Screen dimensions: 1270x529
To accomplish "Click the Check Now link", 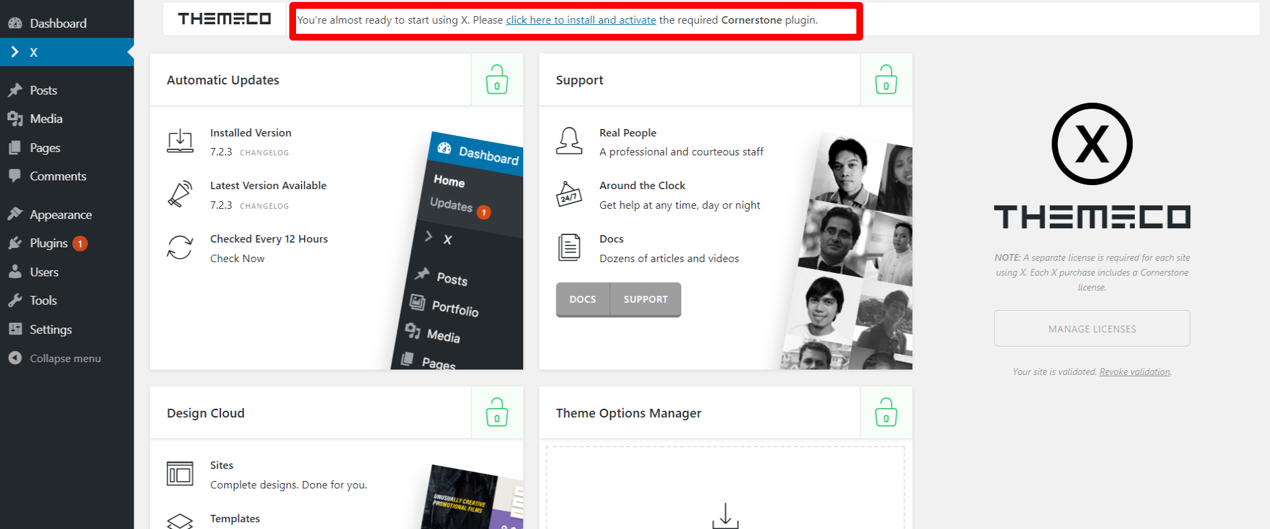I will tap(237, 258).
